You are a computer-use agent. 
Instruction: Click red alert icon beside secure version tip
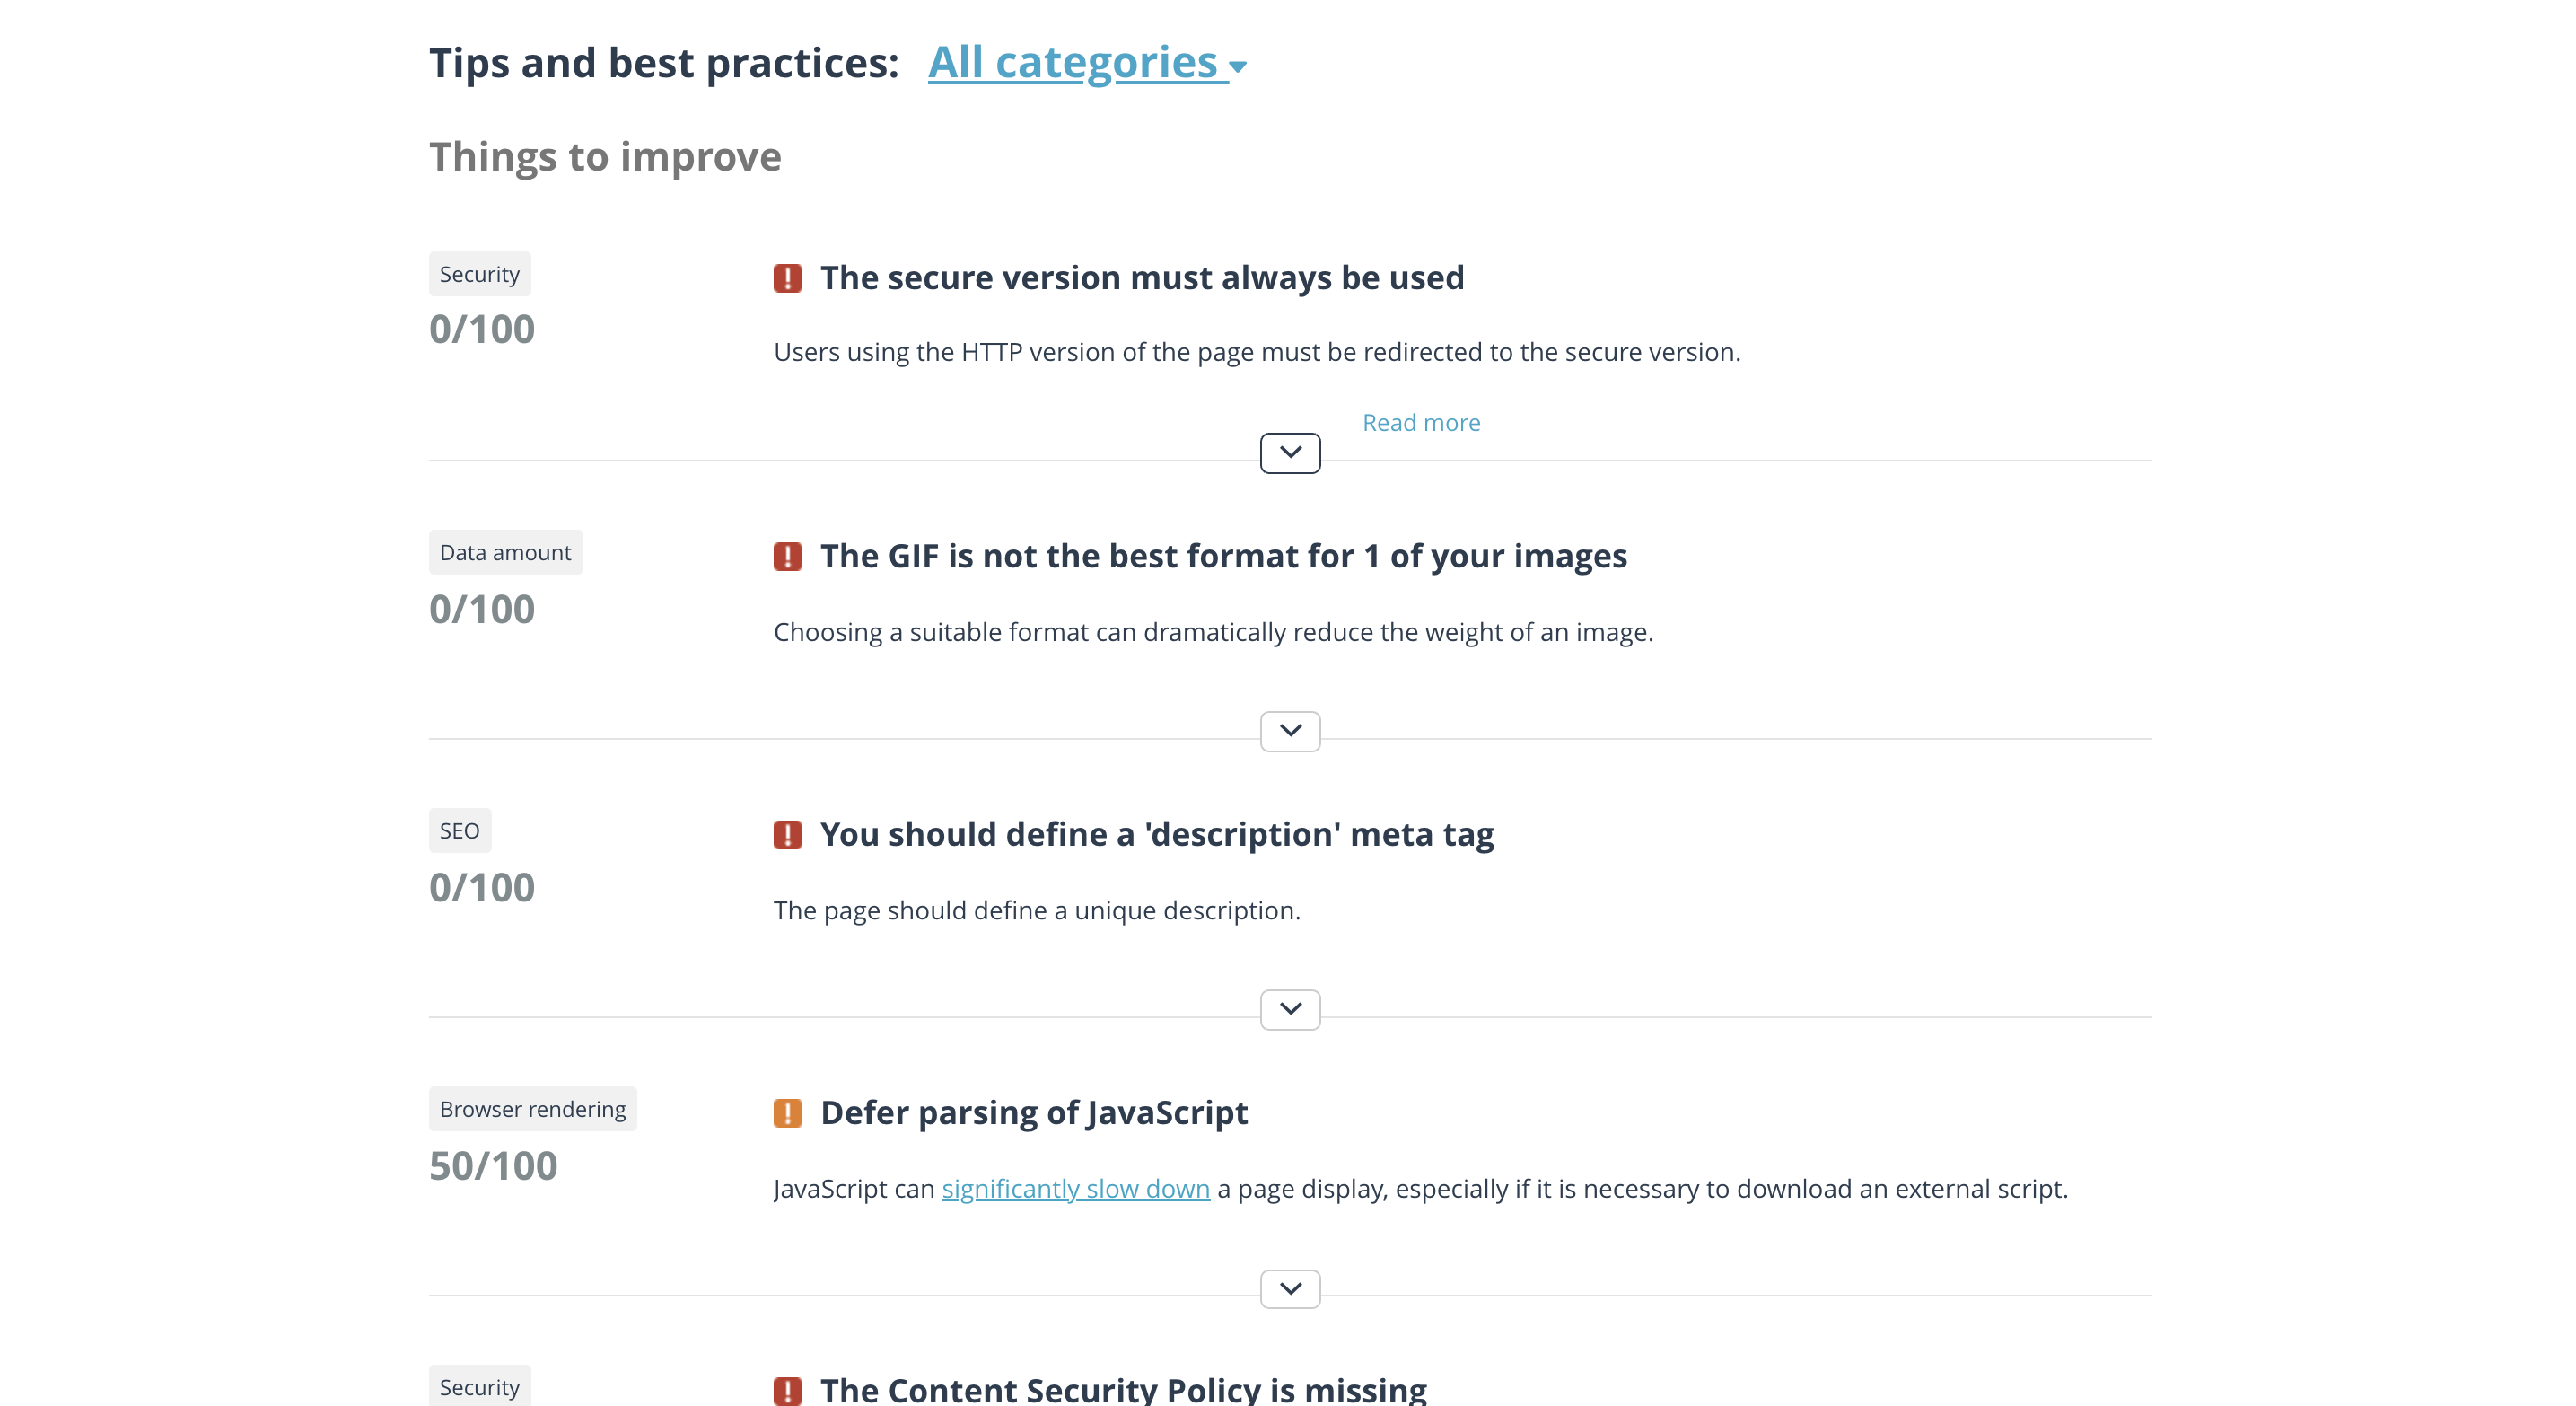point(787,278)
